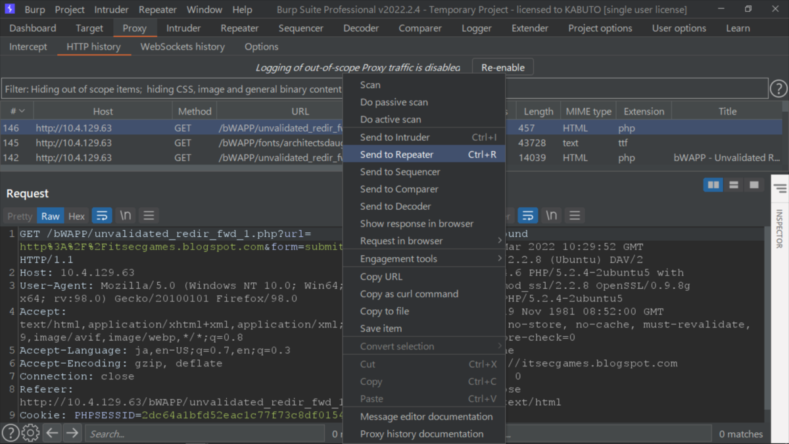Open the Window menu
Viewport: 789px width, 444px height.
tap(204, 9)
